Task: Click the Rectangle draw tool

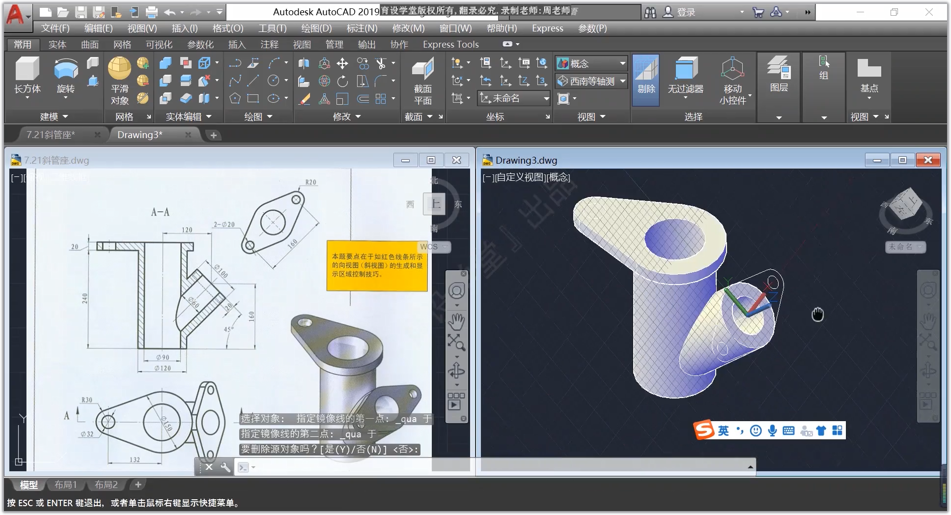Action: point(253,99)
